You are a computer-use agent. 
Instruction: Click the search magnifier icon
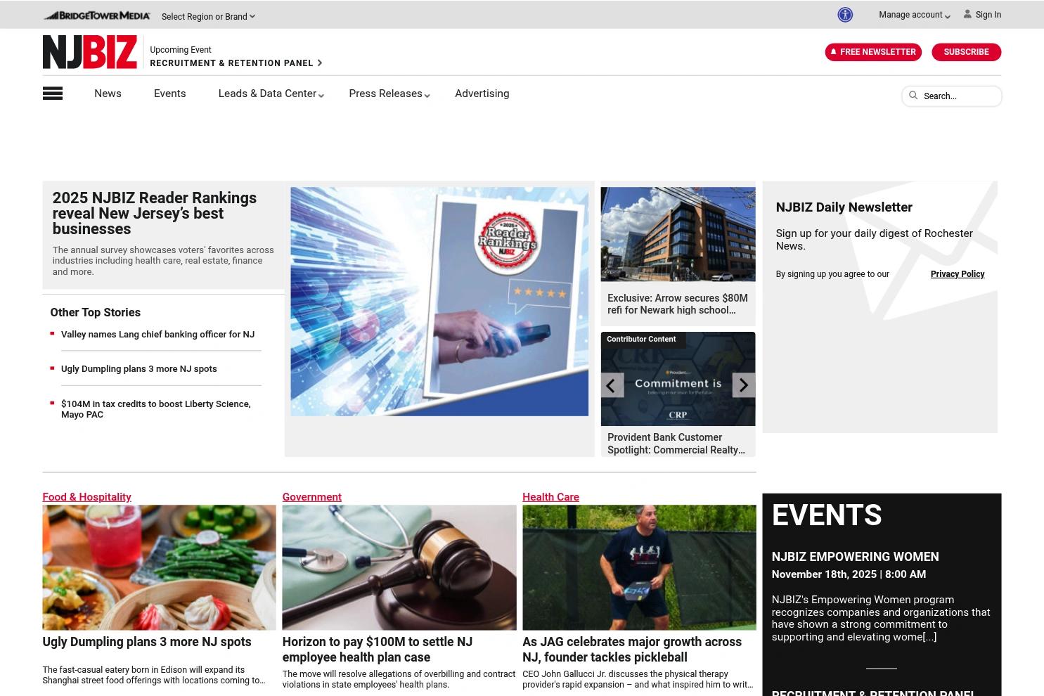913,96
